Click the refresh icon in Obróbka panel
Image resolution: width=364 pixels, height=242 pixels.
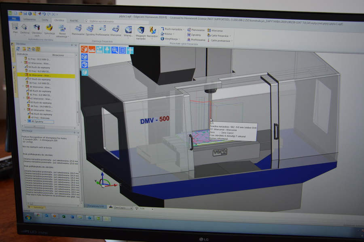point(18,49)
